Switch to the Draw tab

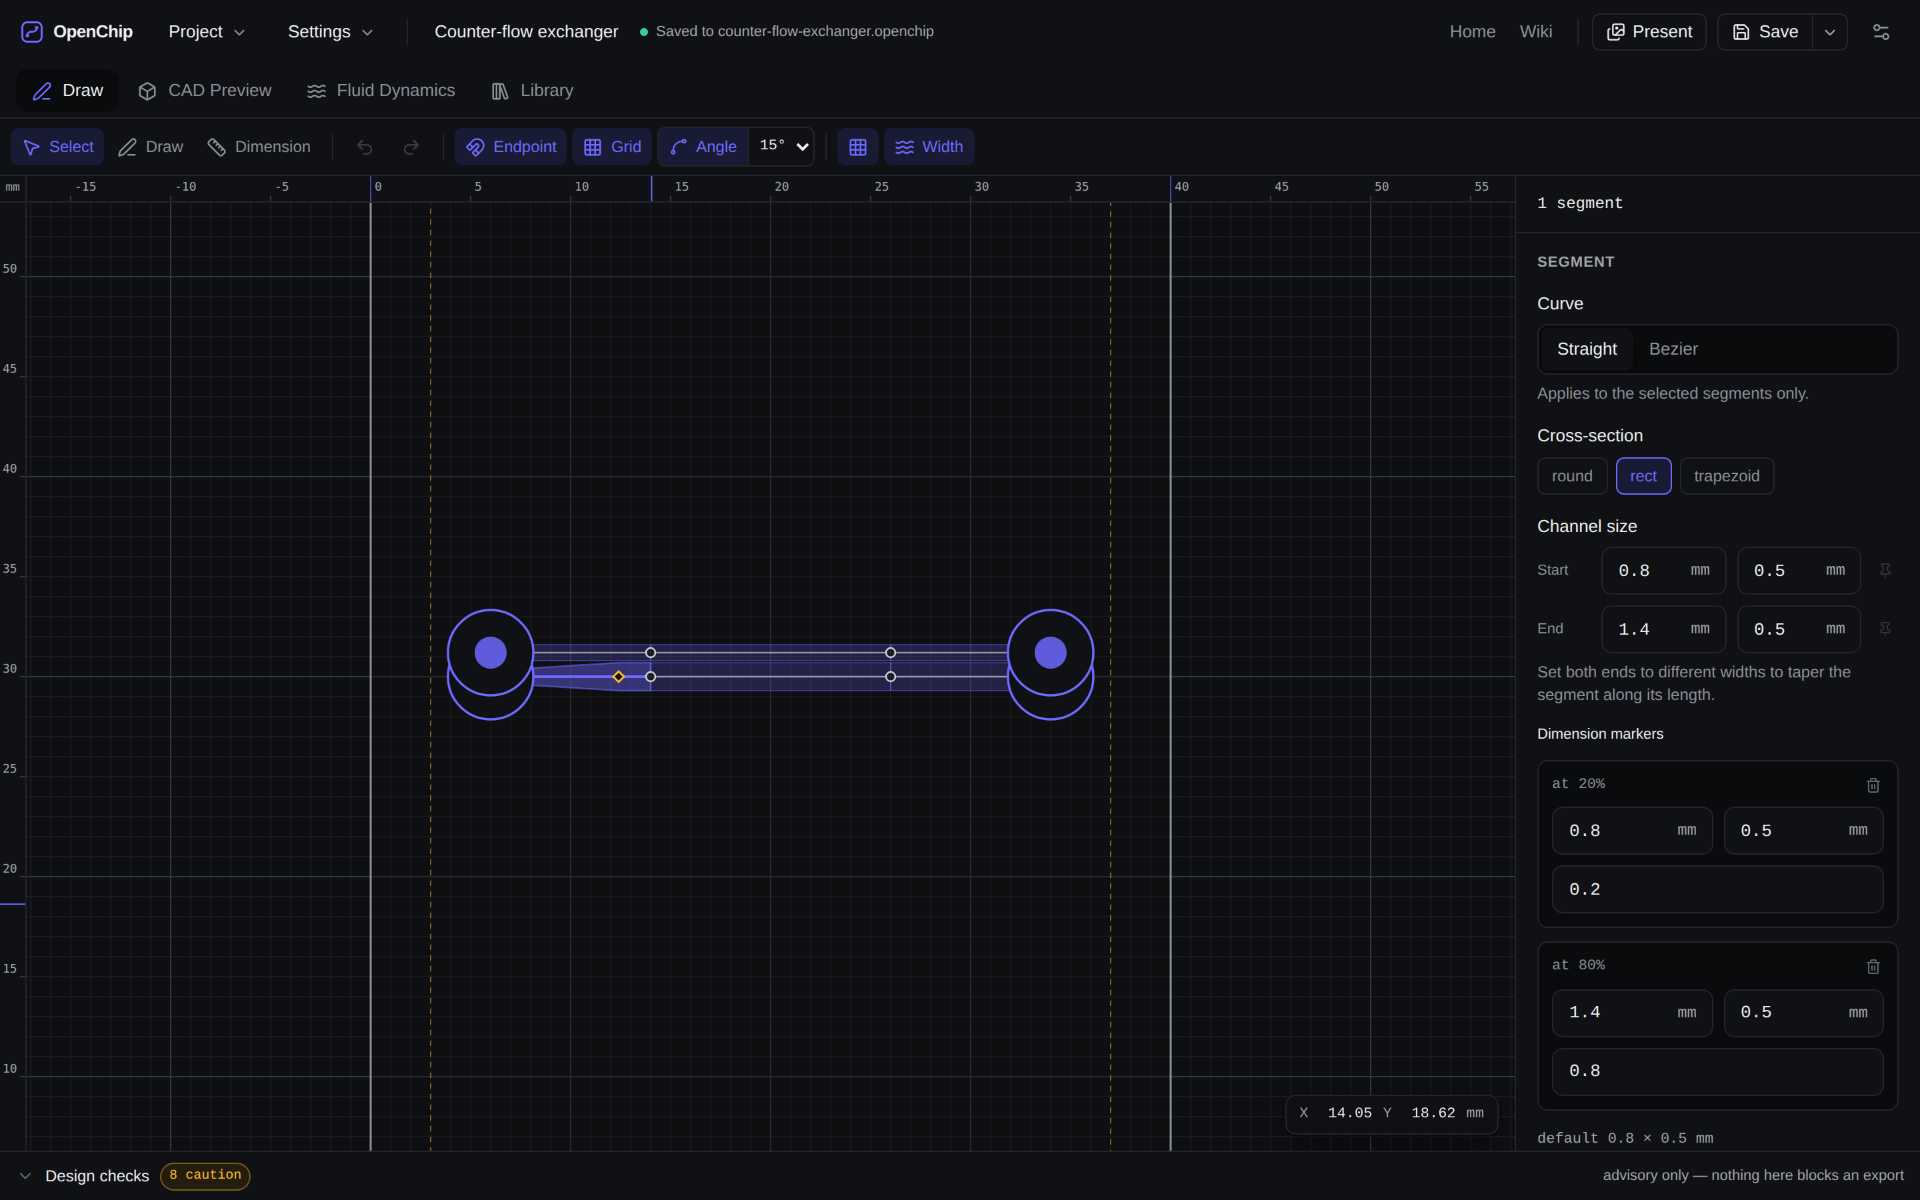(x=67, y=91)
